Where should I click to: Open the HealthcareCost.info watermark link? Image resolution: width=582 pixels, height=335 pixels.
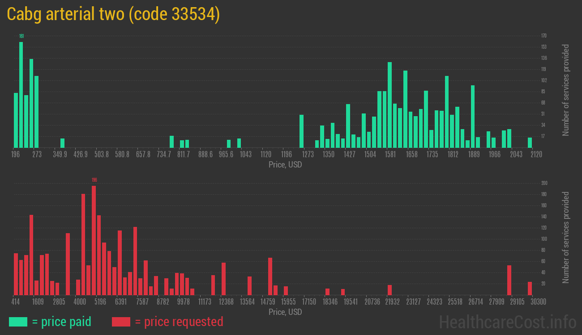(x=507, y=322)
